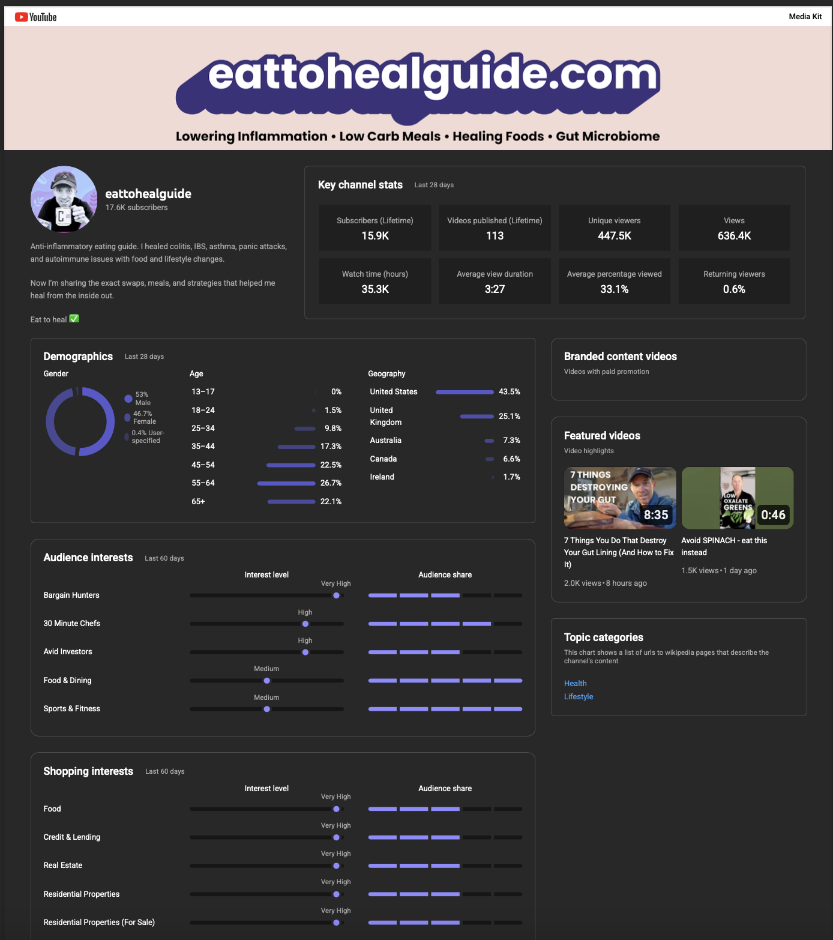Click the green checkmark emoji after Eat to heal

click(x=74, y=319)
